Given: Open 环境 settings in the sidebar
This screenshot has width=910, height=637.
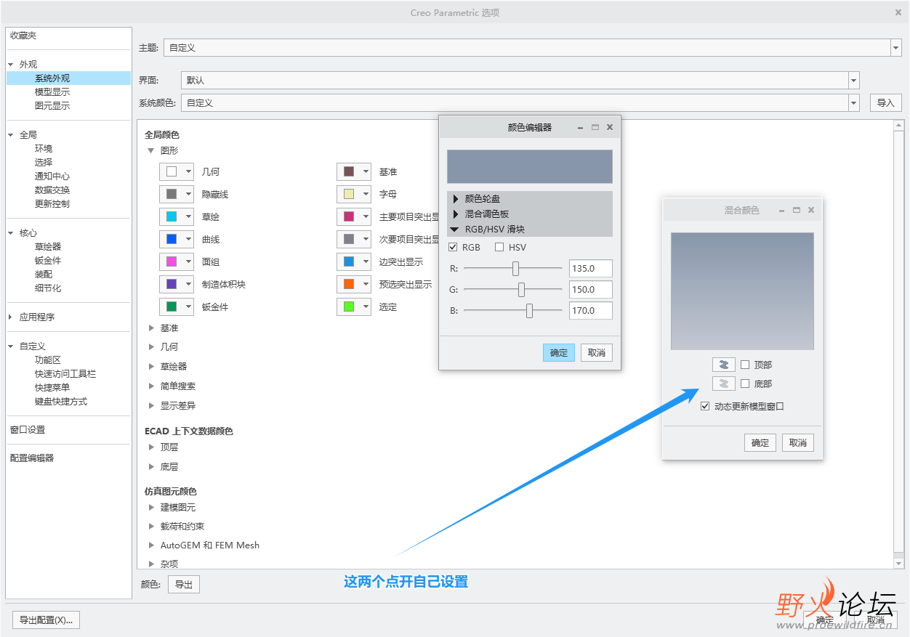Looking at the screenshot, I should point(44,149).
